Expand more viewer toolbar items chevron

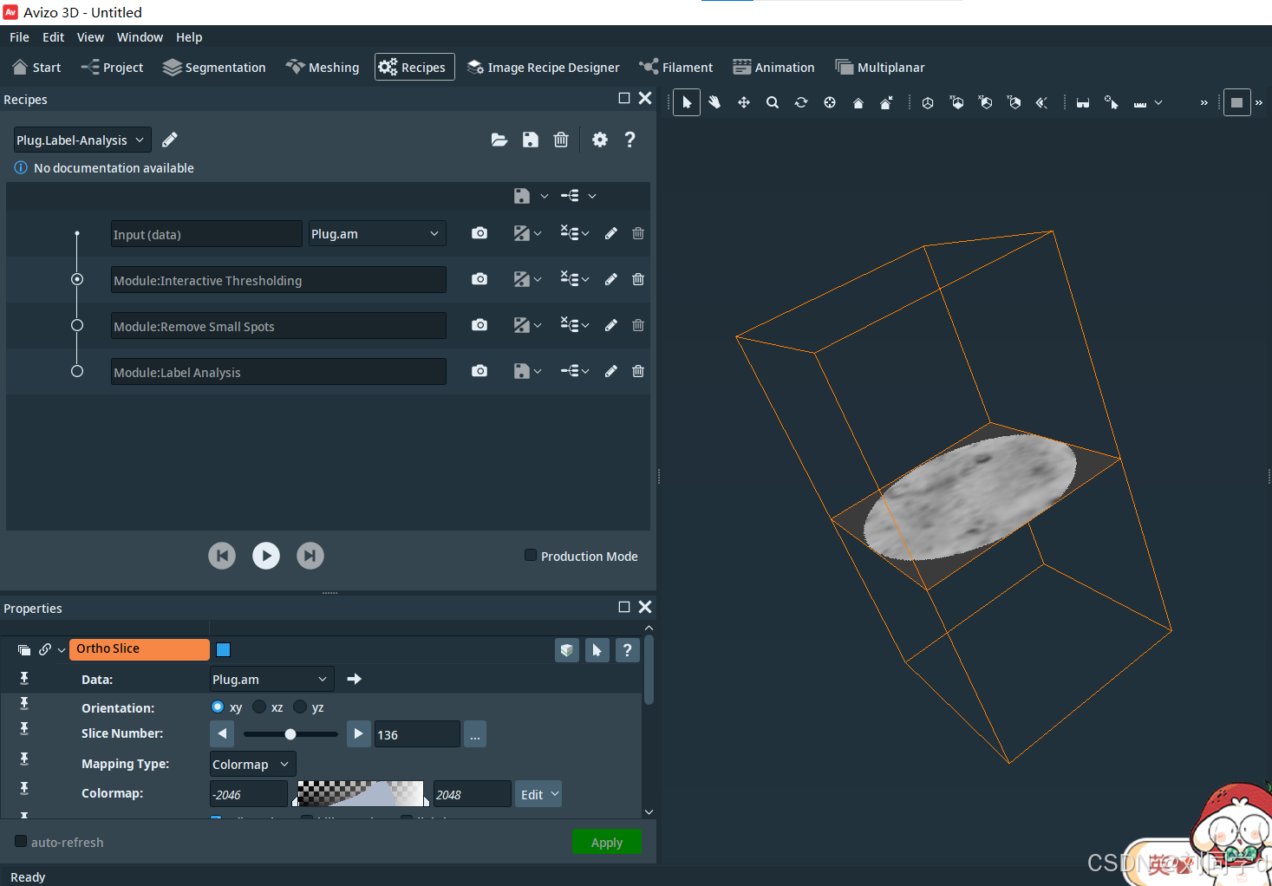[x=1204, y=103]
